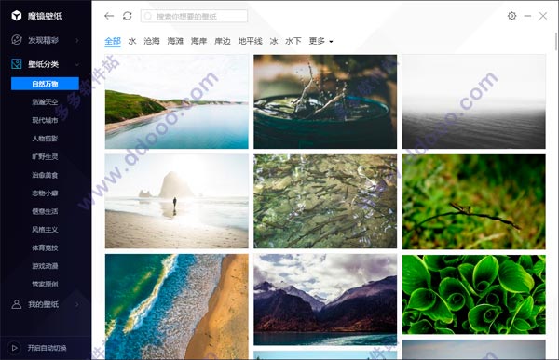Refresh the wallpaper list
Screen dimensions: 559x360
click(128, 16)
